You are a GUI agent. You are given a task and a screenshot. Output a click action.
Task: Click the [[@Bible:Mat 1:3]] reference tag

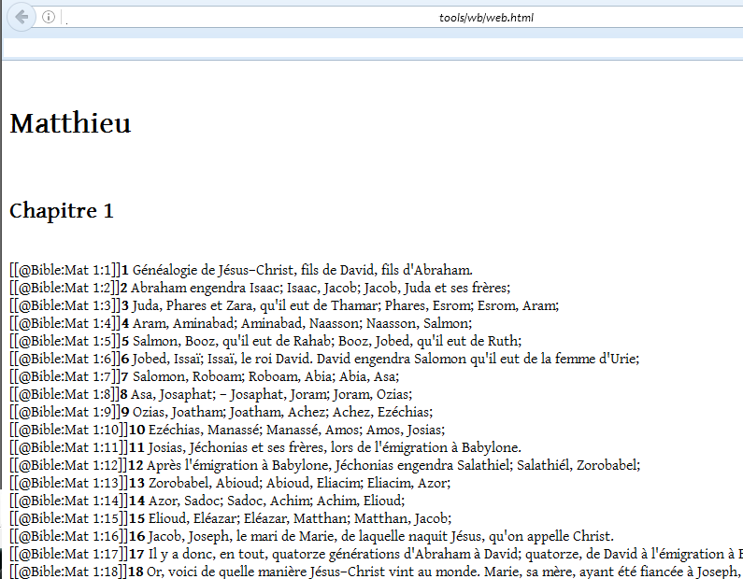pos(64,305)
